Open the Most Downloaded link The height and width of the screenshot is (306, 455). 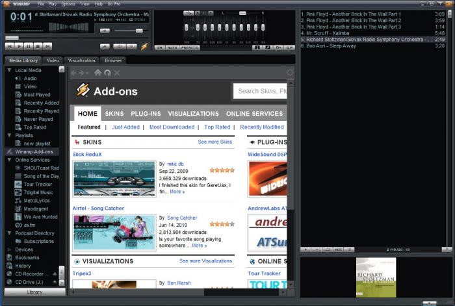pos(172,127)
